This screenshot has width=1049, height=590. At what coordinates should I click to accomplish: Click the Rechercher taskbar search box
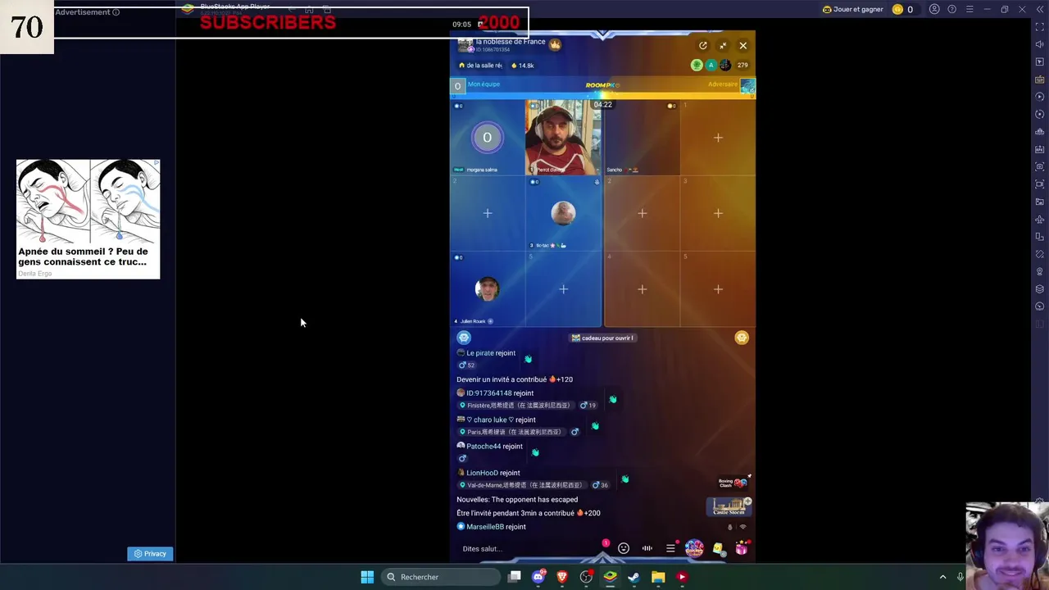(x=442, y=577)
